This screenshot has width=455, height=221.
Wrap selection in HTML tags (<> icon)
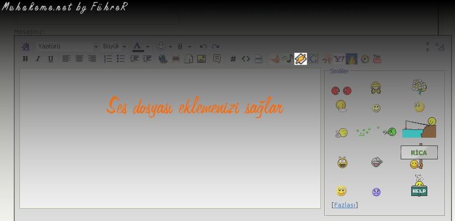tap(246, 59)
